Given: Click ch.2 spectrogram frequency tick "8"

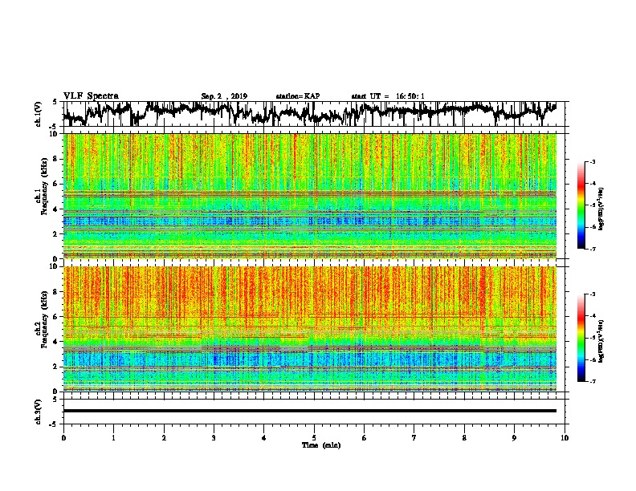Looking at the screenshot, I should (55, 292).
